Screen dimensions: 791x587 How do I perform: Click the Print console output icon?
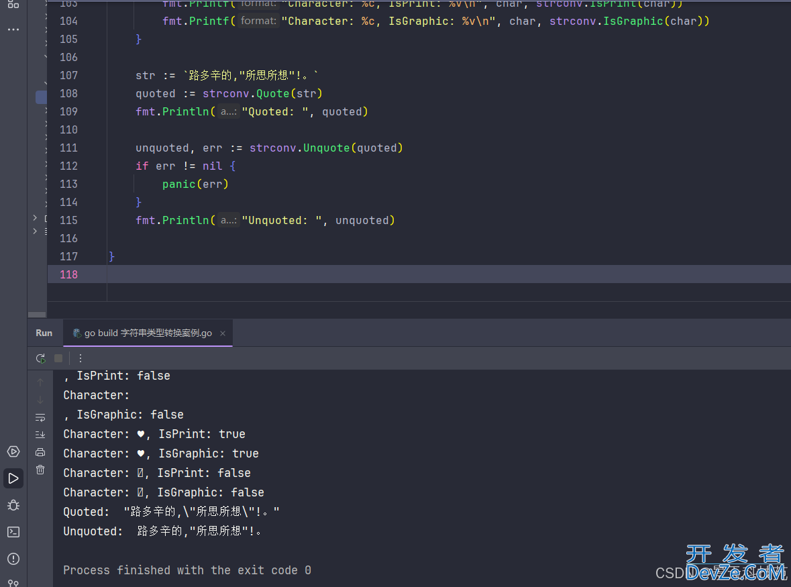tap(40, 452)
